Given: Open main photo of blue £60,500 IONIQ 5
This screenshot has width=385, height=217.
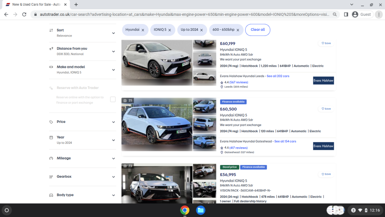Looking at the screenshot, I should [x=157, y=124].
